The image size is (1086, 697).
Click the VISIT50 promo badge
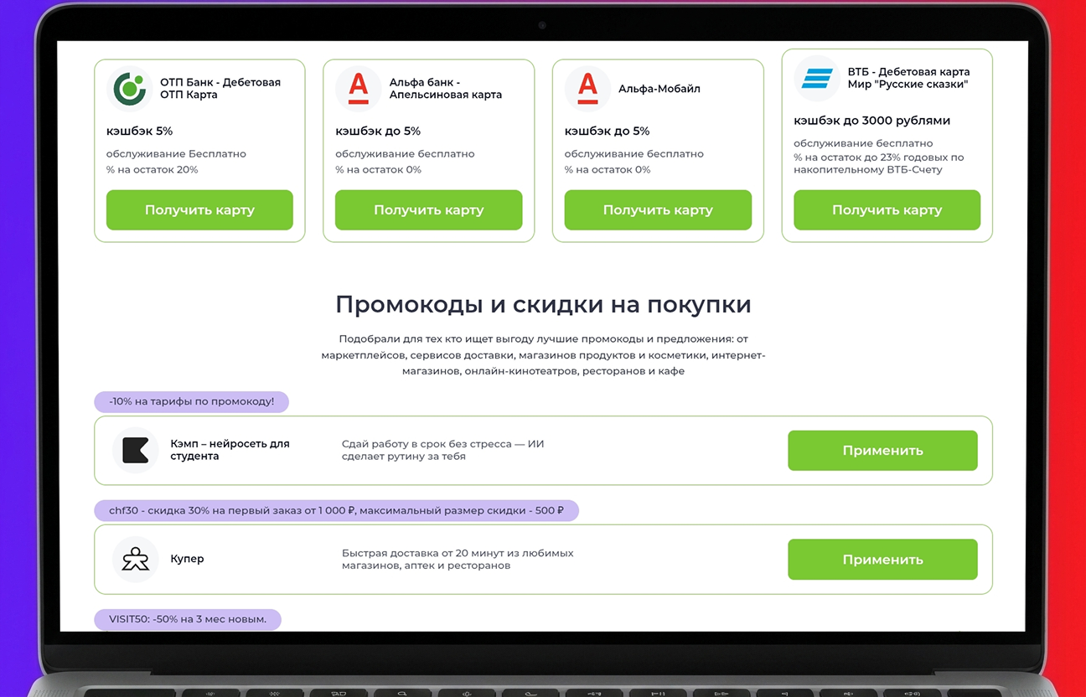tap(188, 620)
